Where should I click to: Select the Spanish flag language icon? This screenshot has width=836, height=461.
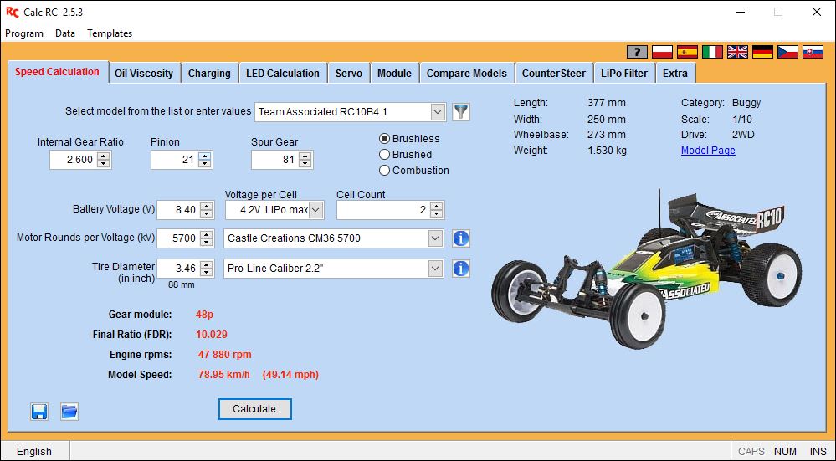click(x=688, y=52)
